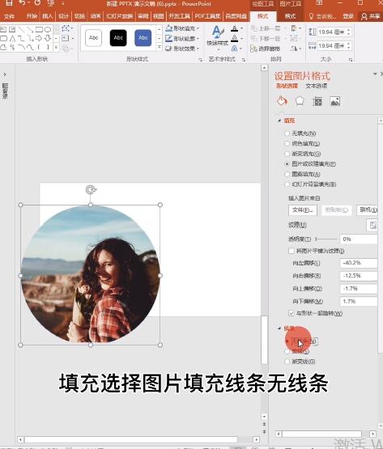Click the Save icon in the title bar

click(9, 3)
